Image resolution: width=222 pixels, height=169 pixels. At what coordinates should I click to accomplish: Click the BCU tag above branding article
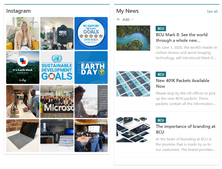pyautogui.click(x=161, y=120)
